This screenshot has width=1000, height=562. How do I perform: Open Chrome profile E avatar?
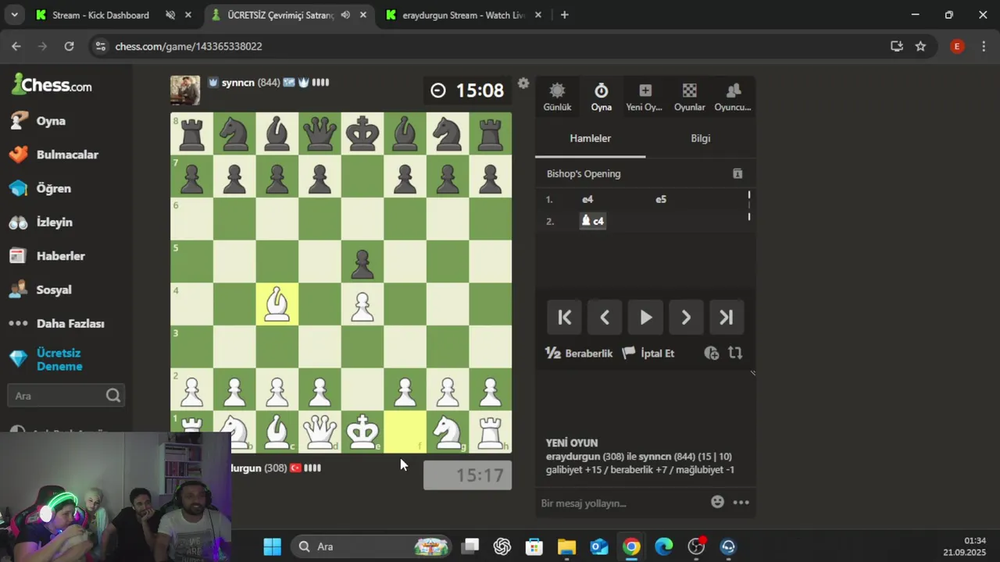tap(956, 46)
